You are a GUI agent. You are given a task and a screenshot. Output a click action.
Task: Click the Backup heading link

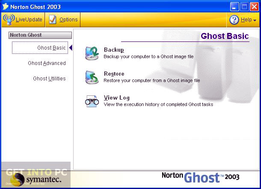click(114, 50)
